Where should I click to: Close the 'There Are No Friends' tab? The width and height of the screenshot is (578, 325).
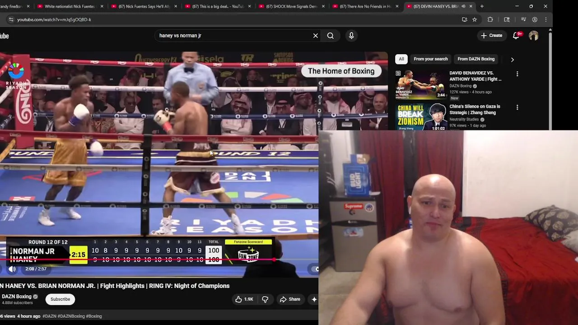(x=397, y=6)
